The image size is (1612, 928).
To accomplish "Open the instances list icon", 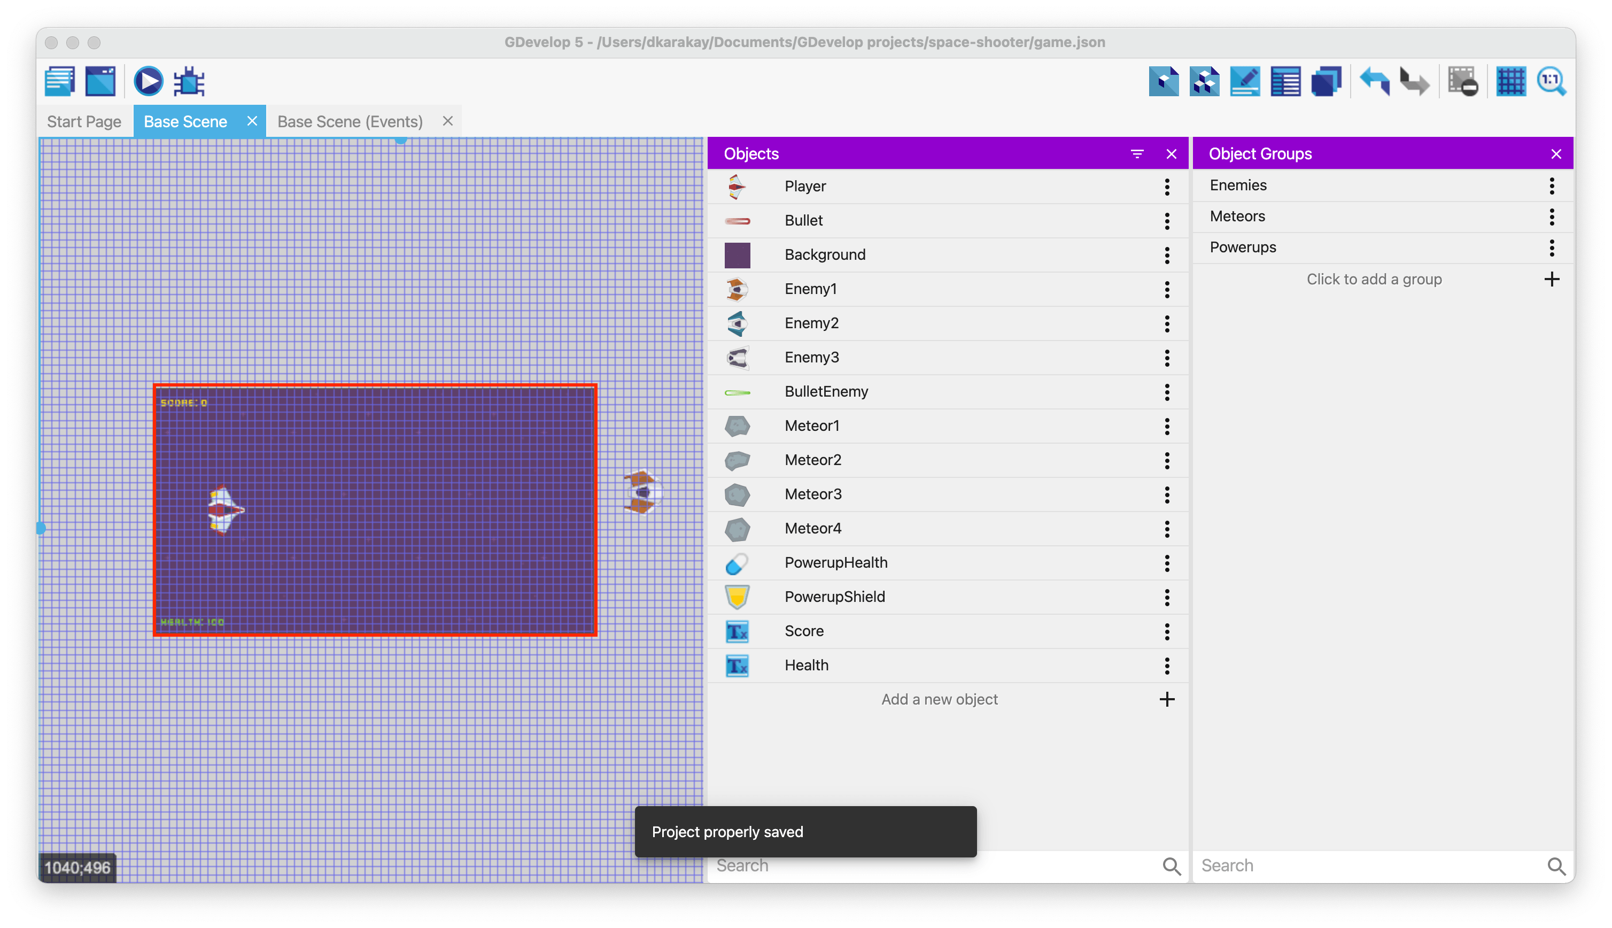I will point(1285,82).
